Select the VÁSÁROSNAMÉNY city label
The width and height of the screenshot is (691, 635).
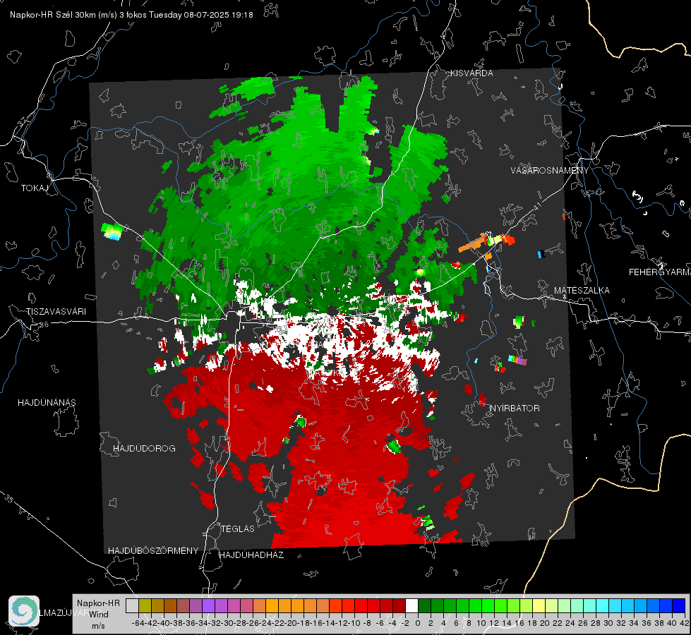(x=550, y=170)
